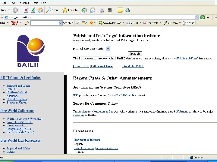Open Personals toolbar button
Image resolution: width=217 pixels, height=162 pixels.
(x=151, y=23)
